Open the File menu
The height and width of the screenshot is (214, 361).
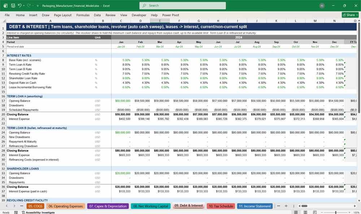(x=7, y=15)
